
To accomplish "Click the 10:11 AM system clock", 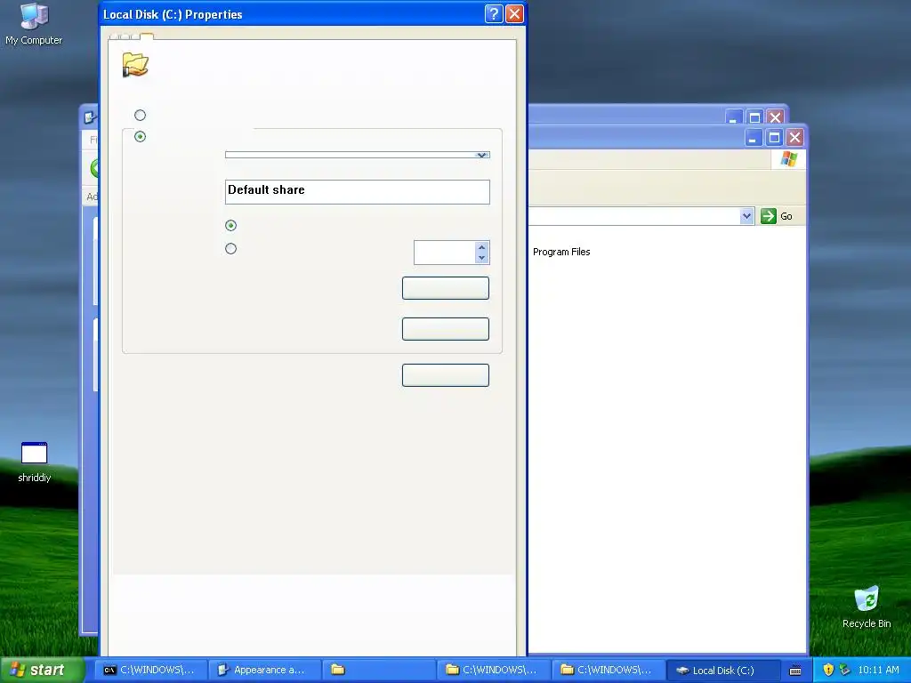I will pyautogui.click(x=878, y=670).
